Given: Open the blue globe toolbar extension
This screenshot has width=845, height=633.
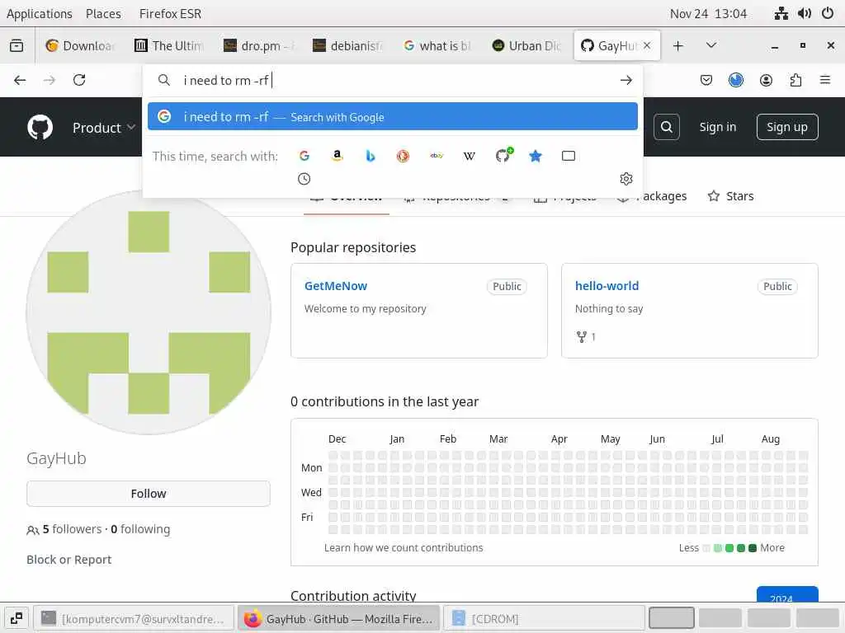Looking at the screenshot, I should [x=735, y=80].
